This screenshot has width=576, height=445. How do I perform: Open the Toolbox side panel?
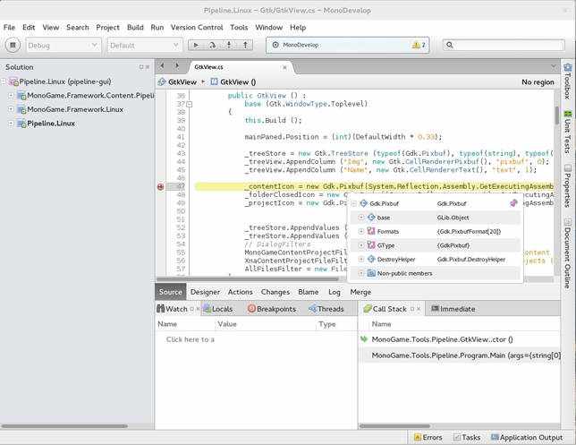click(568, 81)
